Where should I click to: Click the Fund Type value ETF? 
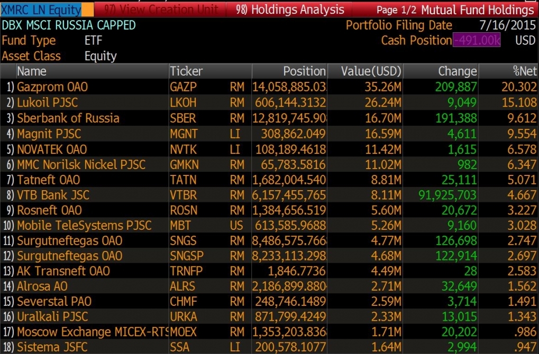point(94,41)
